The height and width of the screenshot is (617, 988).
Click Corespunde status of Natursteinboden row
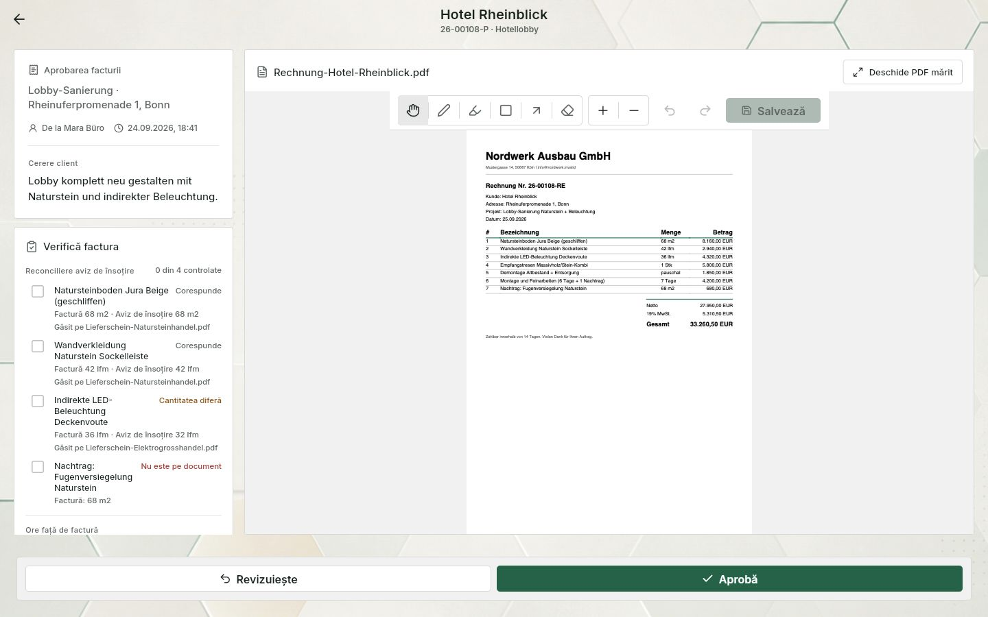coord(198,291)
